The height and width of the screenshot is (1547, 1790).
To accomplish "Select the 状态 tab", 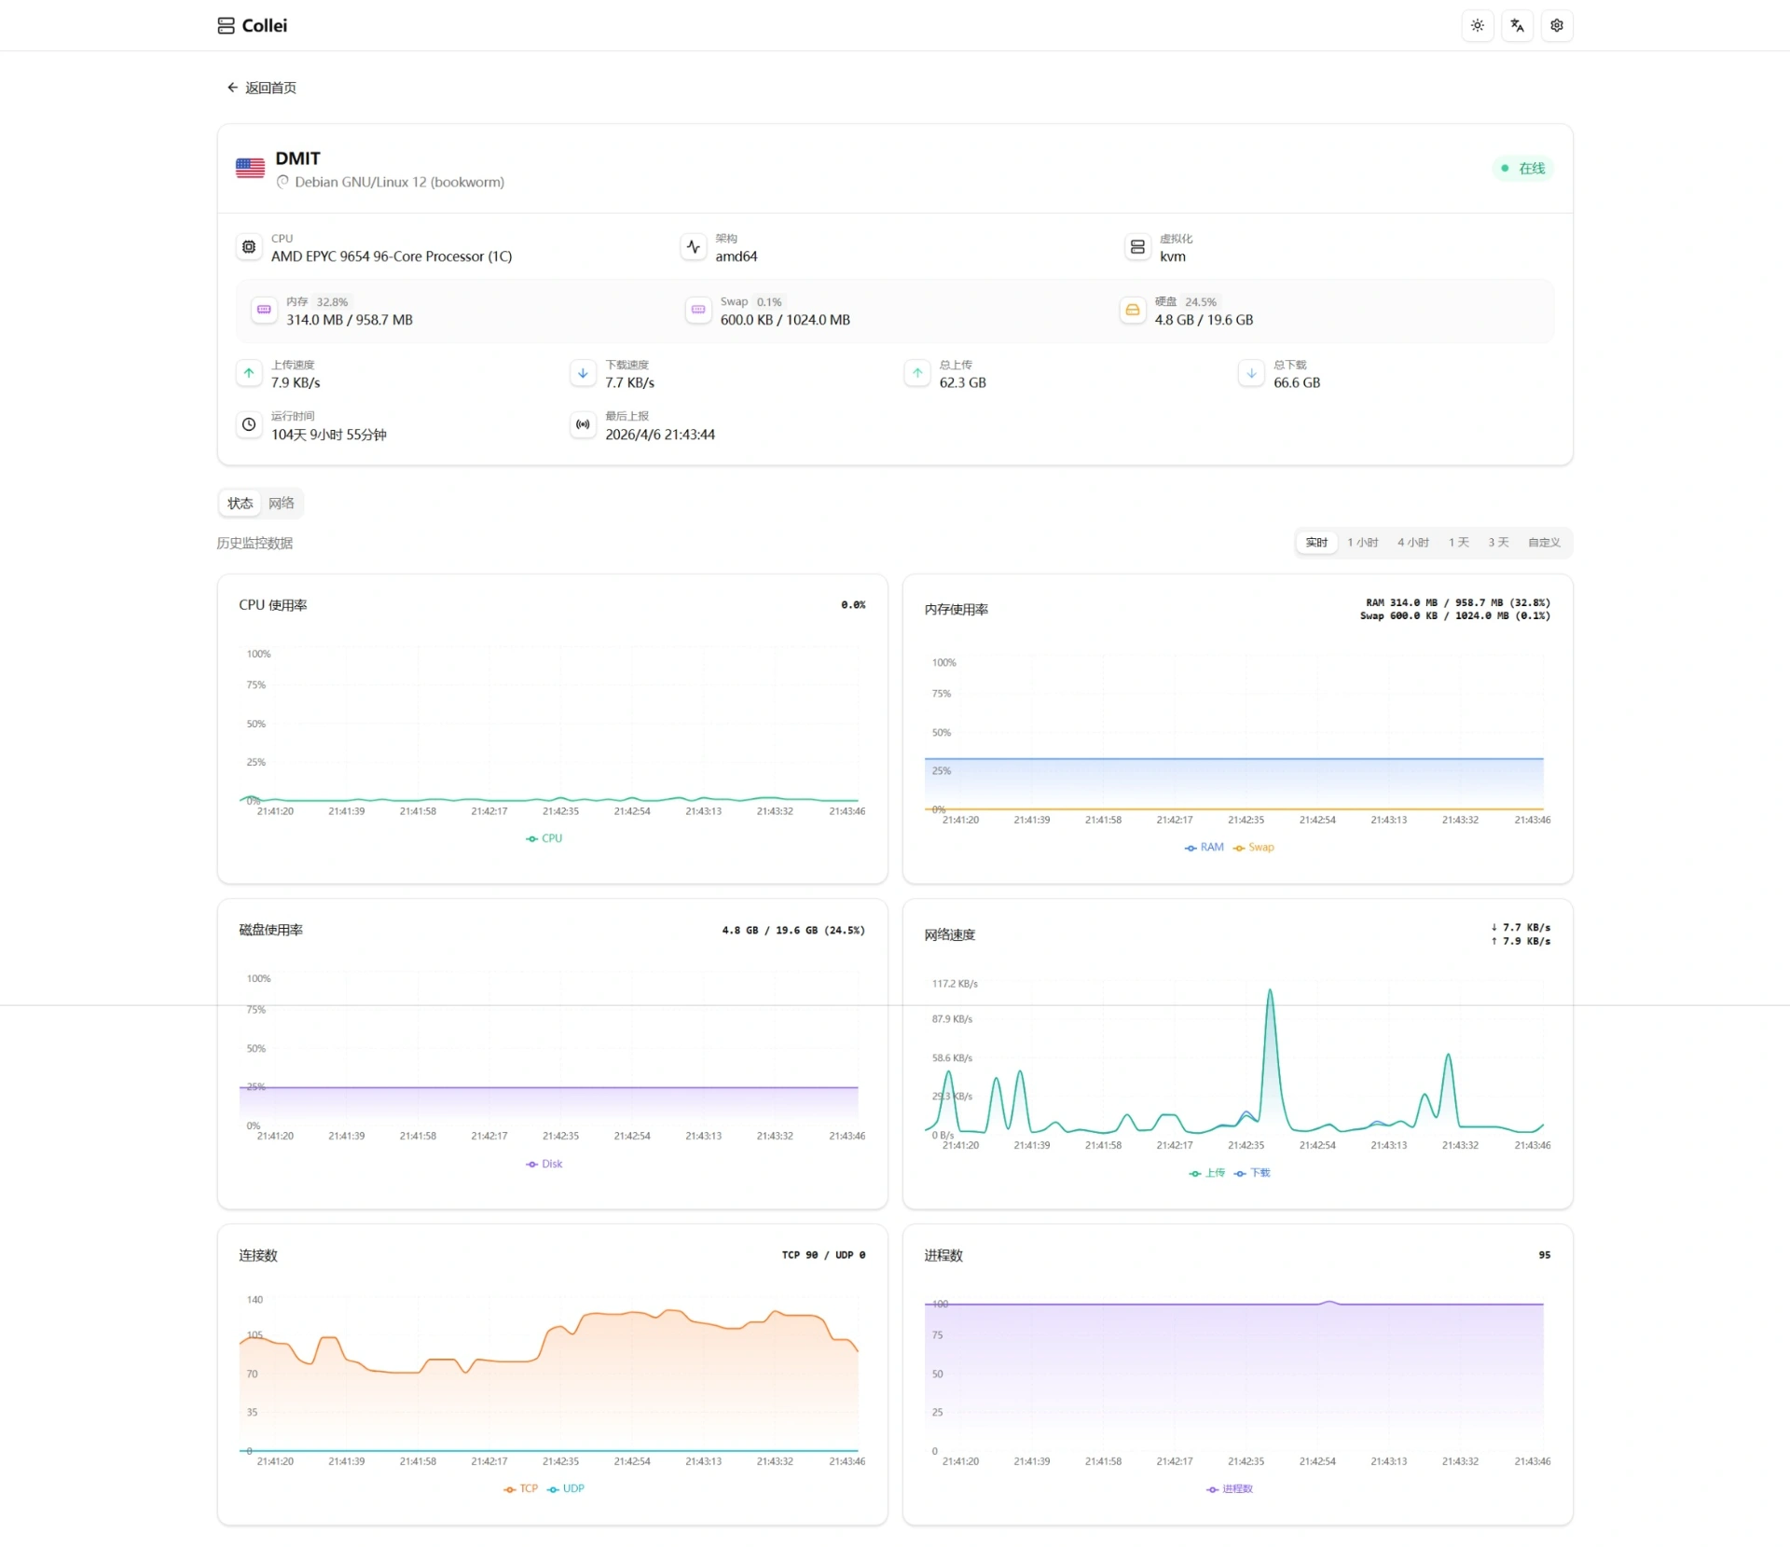I will 239,503.
